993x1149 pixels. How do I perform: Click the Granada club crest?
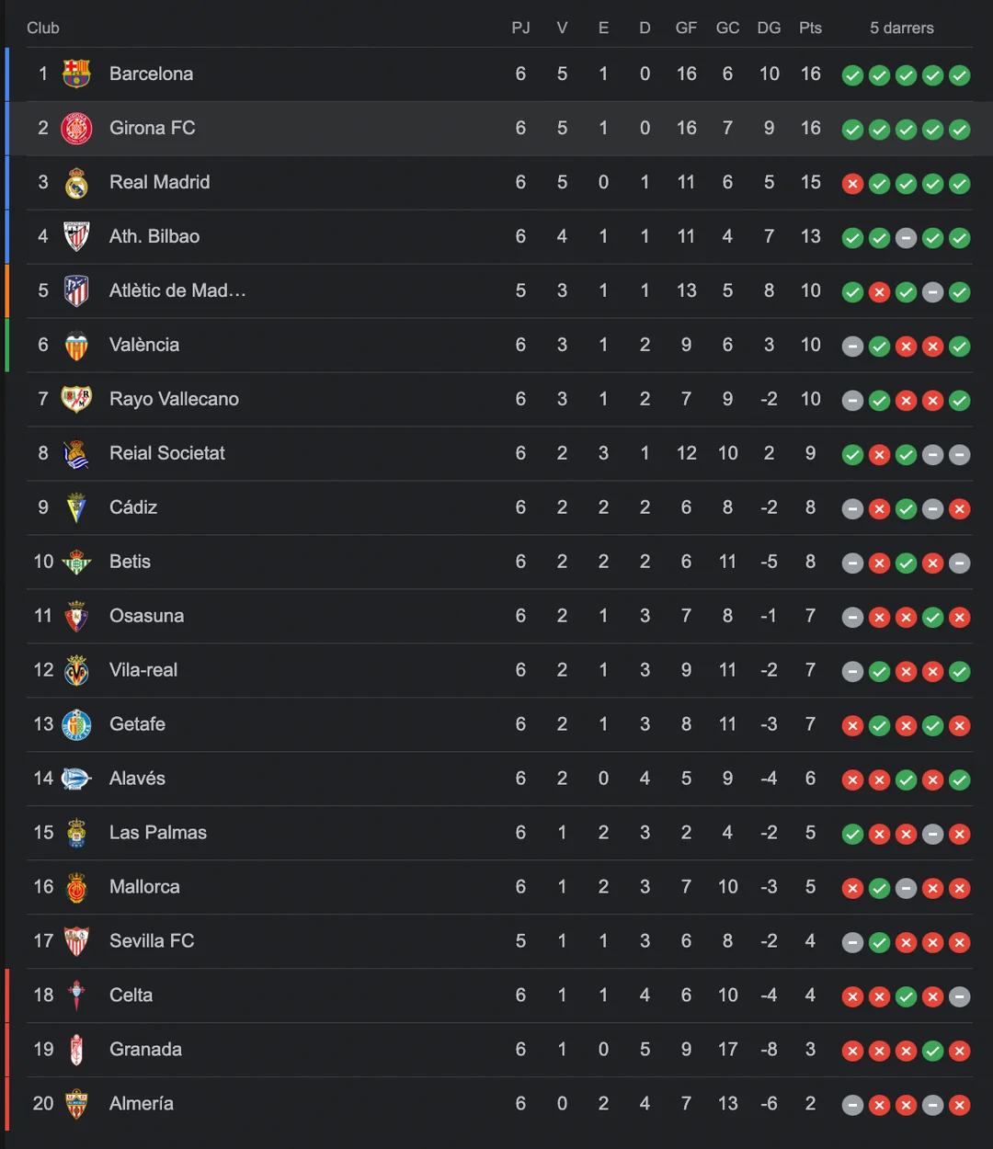(76, 1050)
